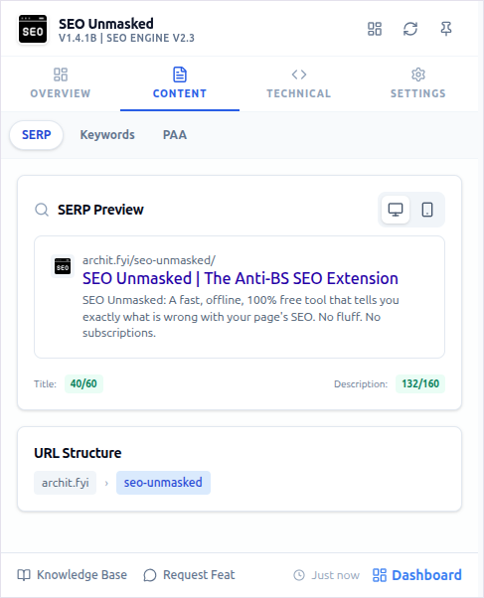The width and height of the screenshot is (484, 598).
Task: Click the favicon in the SERP preview result
Action: [x=63, y=266]
